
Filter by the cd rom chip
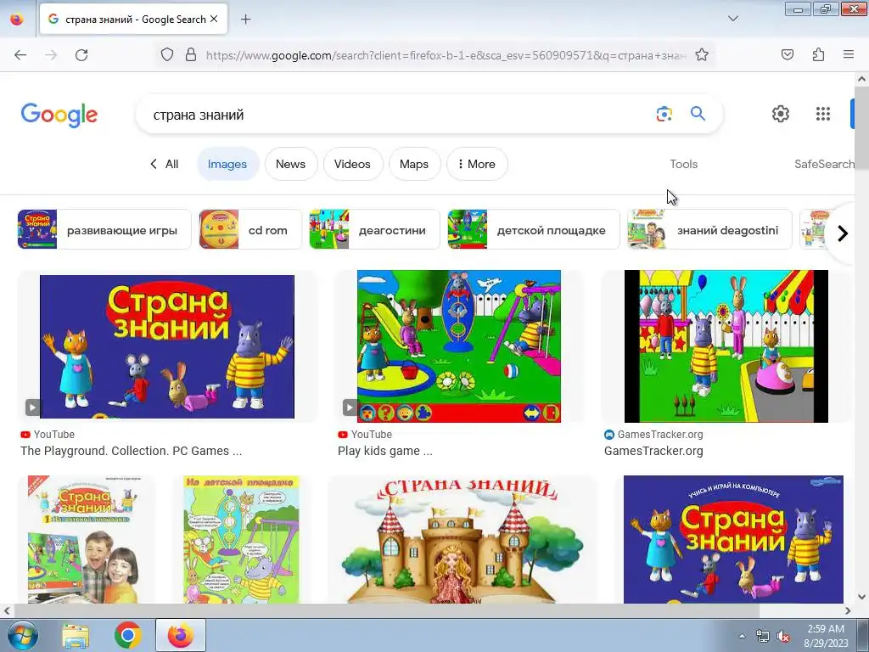[x=250, y=229]
